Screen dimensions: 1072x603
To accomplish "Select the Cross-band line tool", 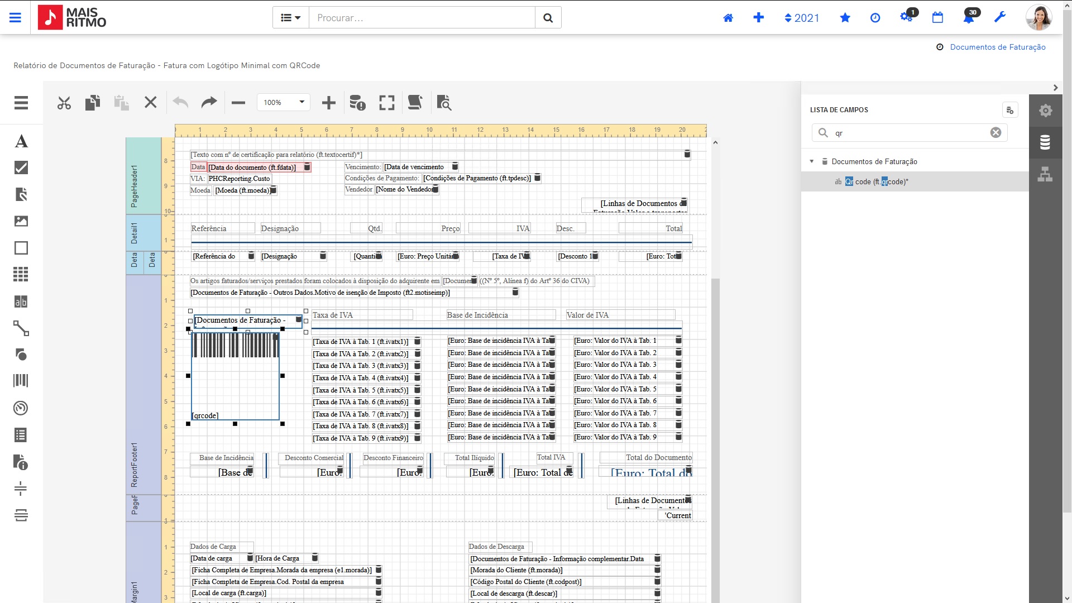I will (21, 515).
